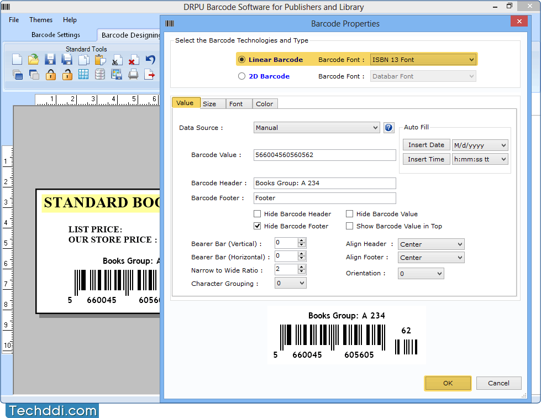Click the Insert Time button
Viewport: 541px width, 418px height.
click(426, 159)
